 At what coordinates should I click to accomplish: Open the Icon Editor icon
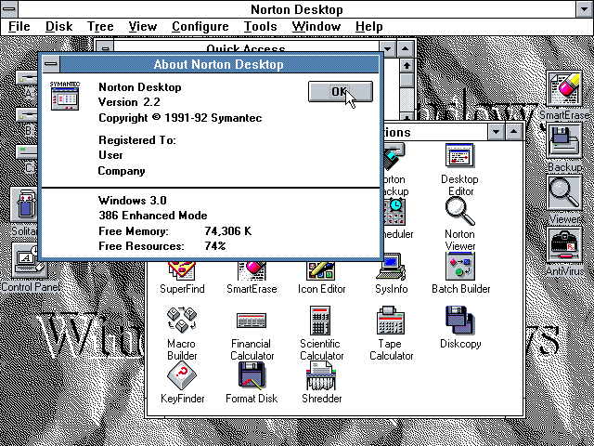click(x=321, y=278)
